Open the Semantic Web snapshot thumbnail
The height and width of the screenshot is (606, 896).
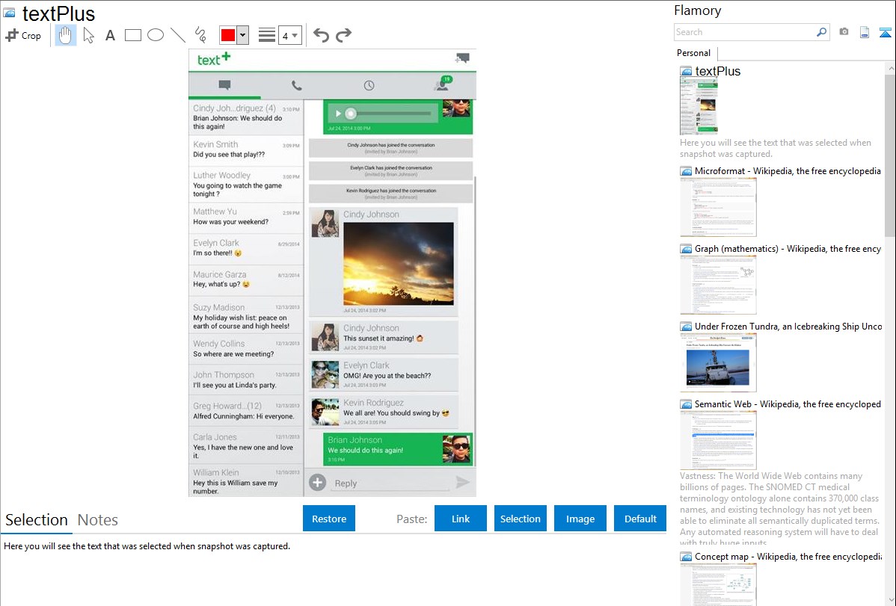point(718,439)
